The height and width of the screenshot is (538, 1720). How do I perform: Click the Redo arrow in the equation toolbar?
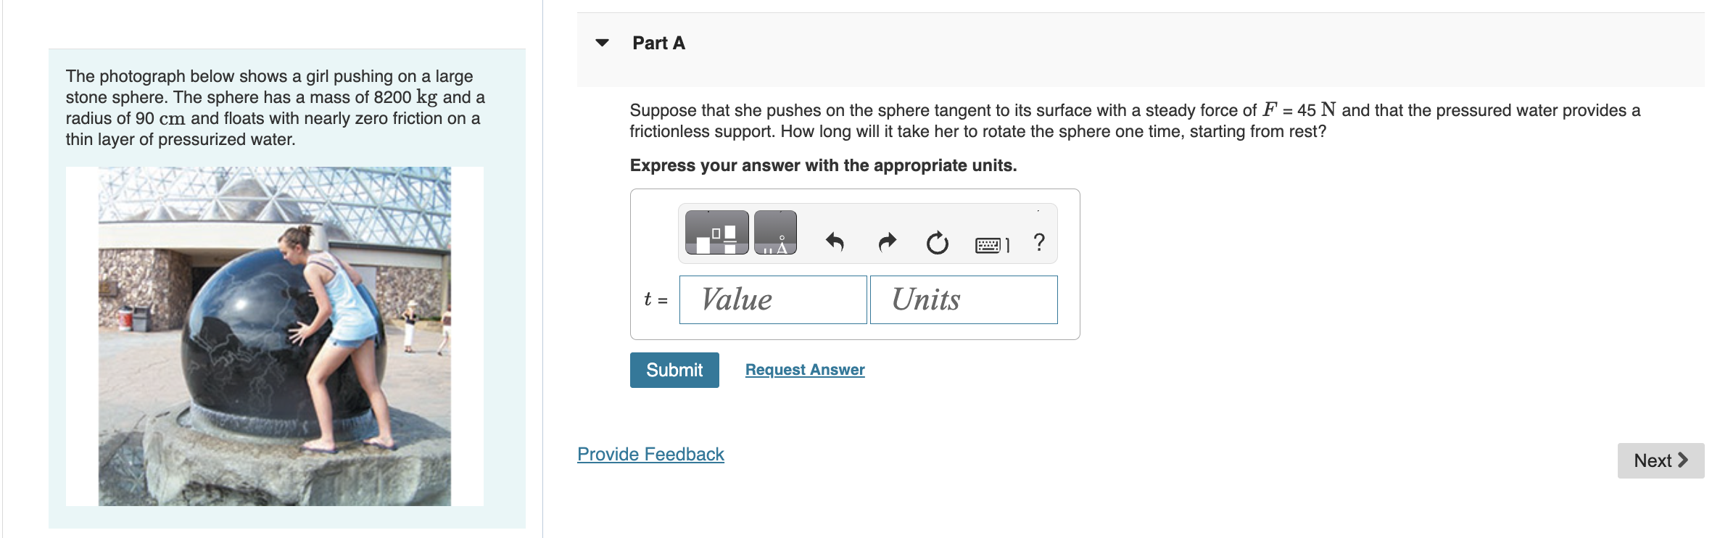[886, 243]
